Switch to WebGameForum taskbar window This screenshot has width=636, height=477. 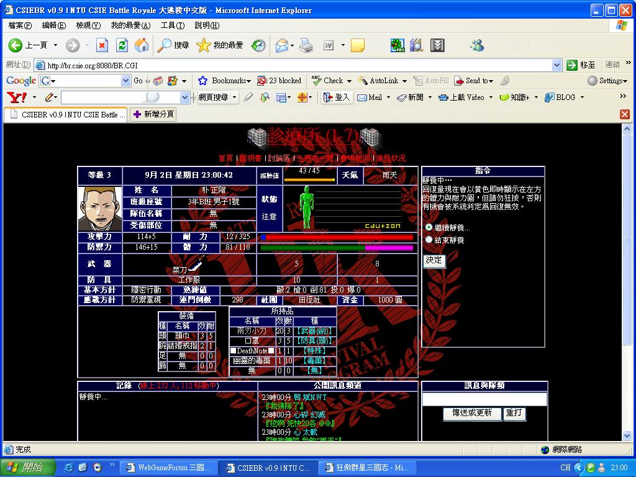tap(169, 468)
